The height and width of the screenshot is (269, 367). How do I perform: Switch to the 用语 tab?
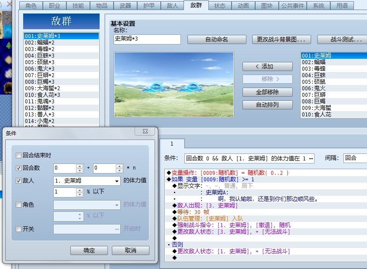342,6
